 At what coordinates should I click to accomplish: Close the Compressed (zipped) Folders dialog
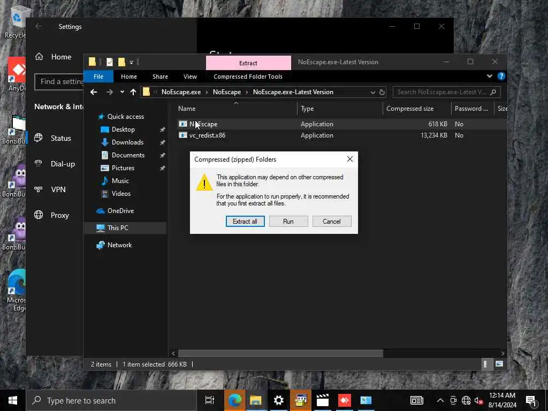pos(350,159)
